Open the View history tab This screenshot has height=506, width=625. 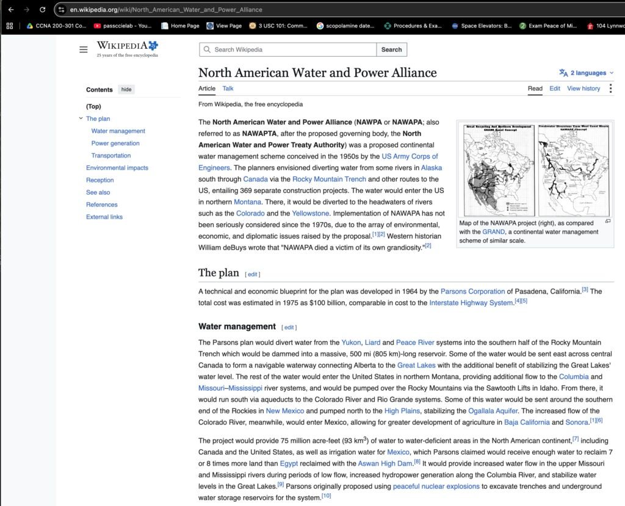point(583,89)
